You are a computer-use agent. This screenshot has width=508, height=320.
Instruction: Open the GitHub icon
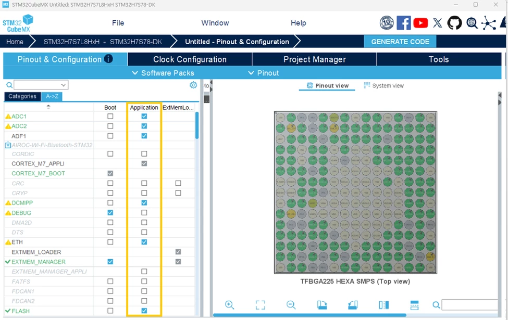pos(454,23)
